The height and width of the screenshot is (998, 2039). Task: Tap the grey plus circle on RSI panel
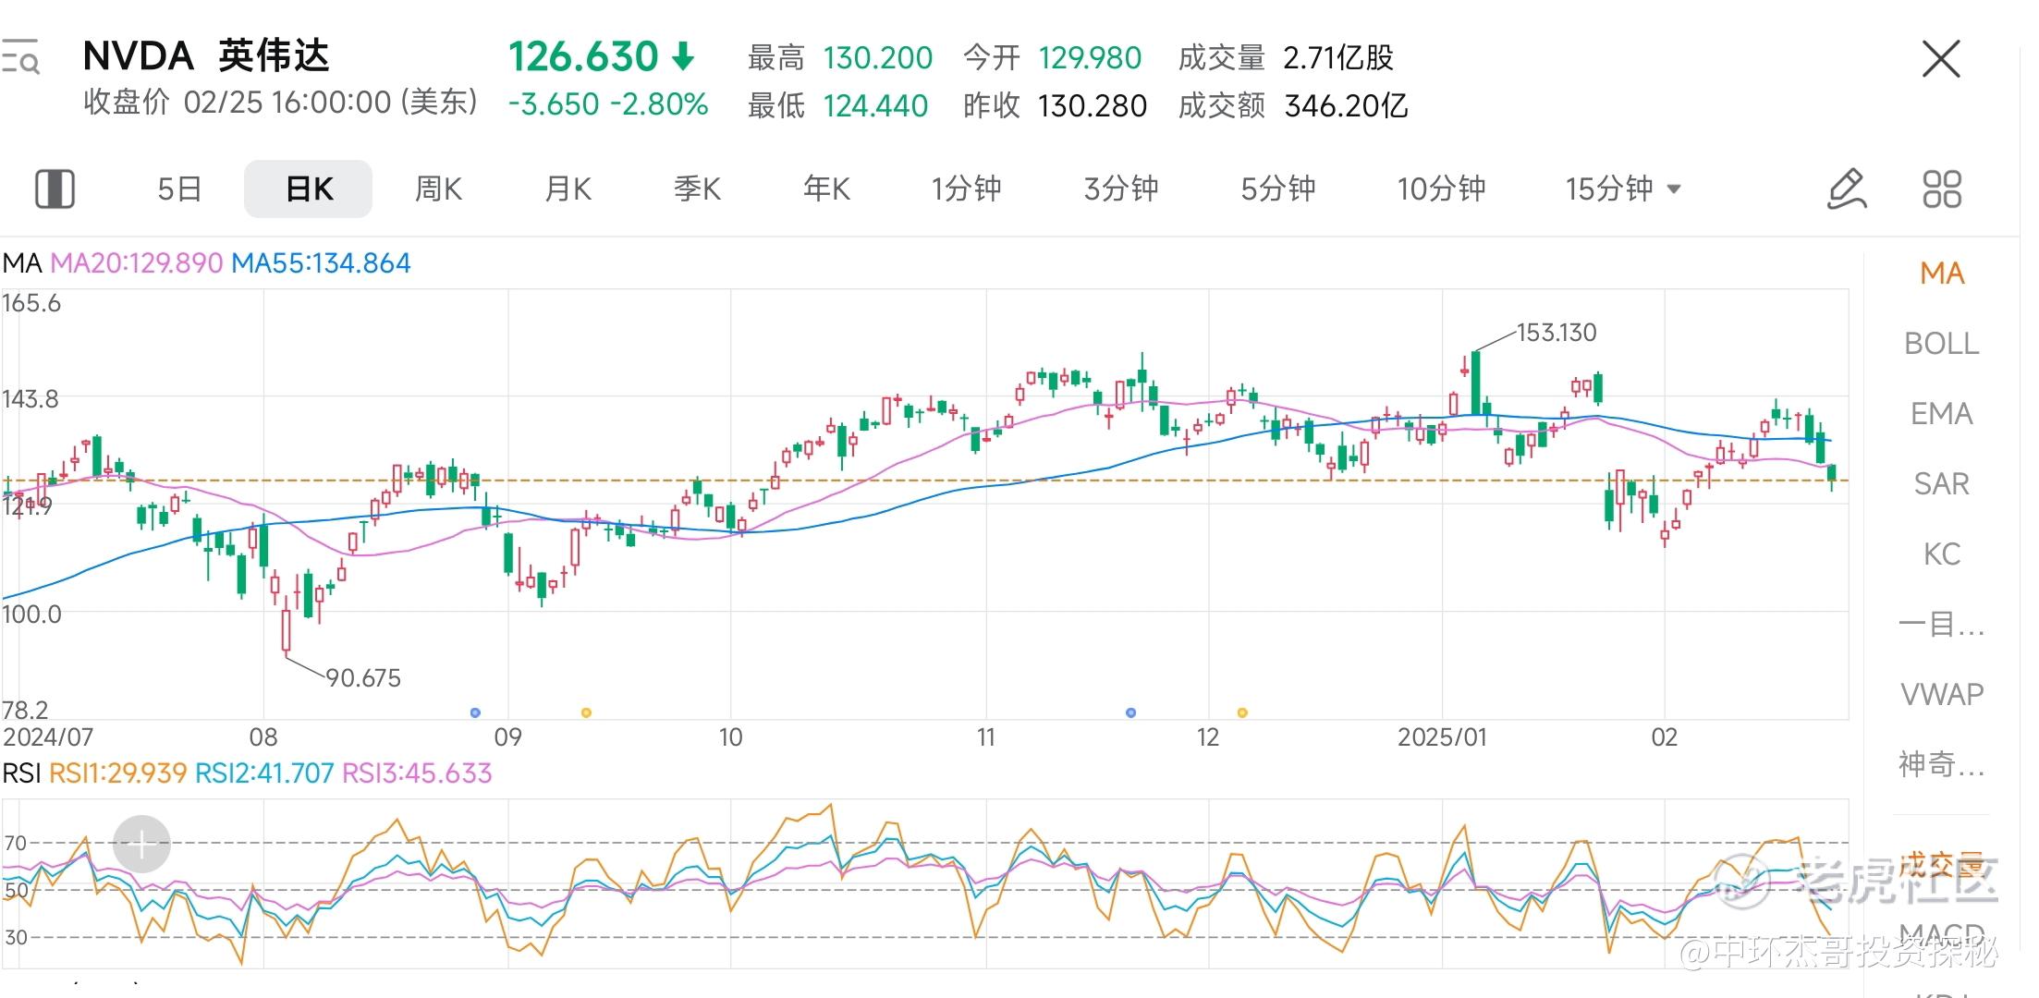click(x=141, y=844)
